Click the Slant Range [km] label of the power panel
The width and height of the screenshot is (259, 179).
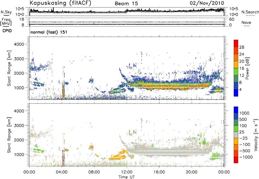[9, 68]
